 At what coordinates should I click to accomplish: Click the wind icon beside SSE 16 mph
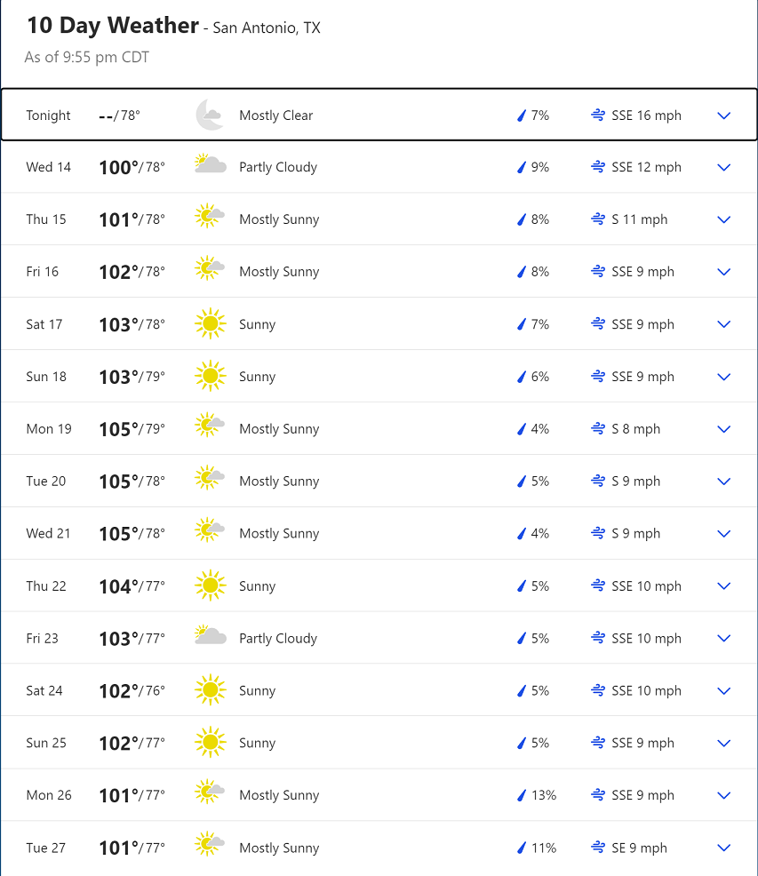(598, 115)
